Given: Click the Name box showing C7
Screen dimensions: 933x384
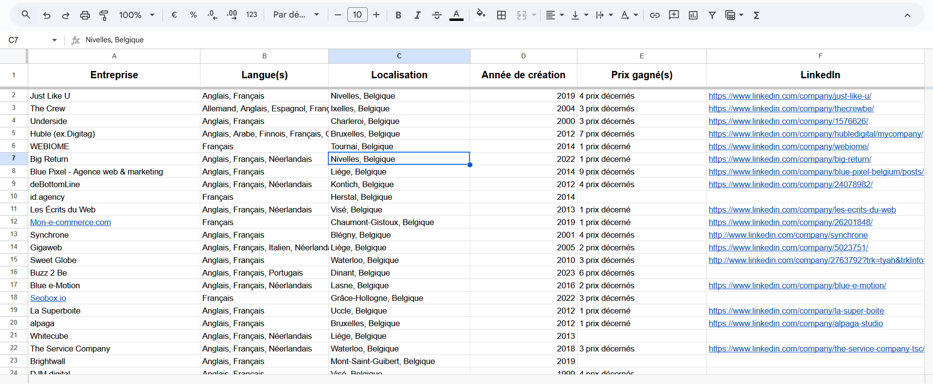Looking at the screenshot, I should [27, 40].
